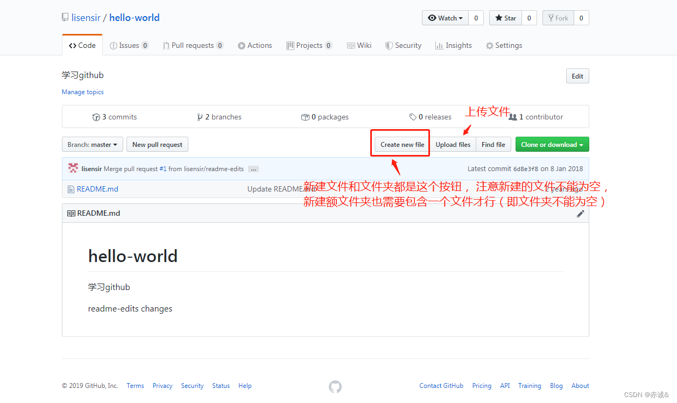Viewport: 677px width, 403px height.
Task: Open the Watch dropdown button
Action: click(445, 18)
